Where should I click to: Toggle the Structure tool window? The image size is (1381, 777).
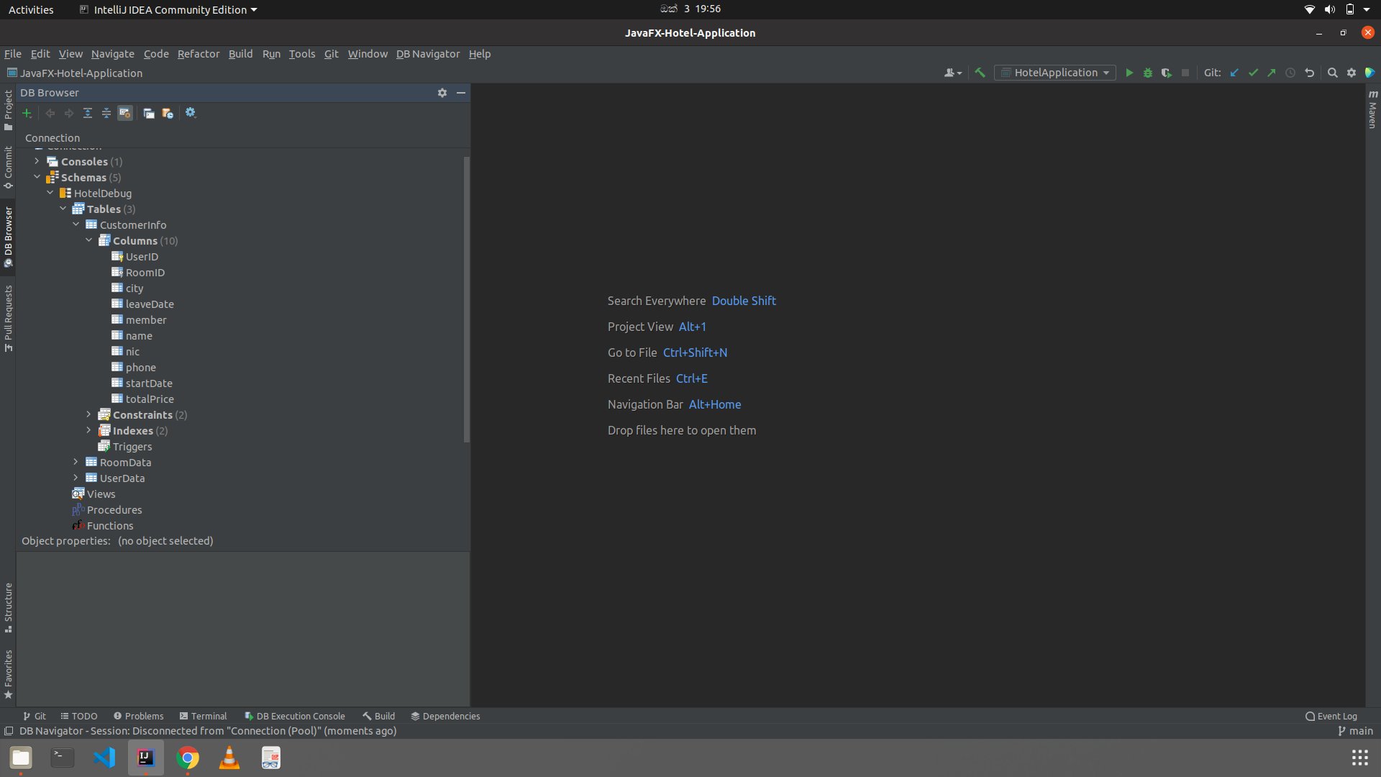8,608
